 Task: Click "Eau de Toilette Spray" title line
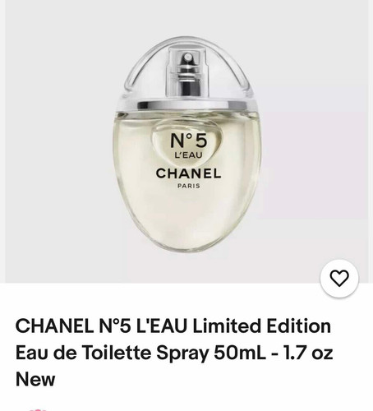[x=113, y=353]
